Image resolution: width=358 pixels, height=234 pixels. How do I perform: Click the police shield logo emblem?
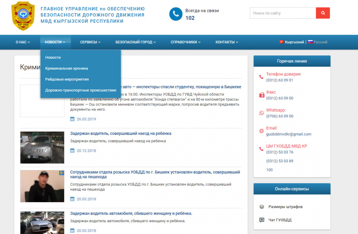(x=23, y=16)
